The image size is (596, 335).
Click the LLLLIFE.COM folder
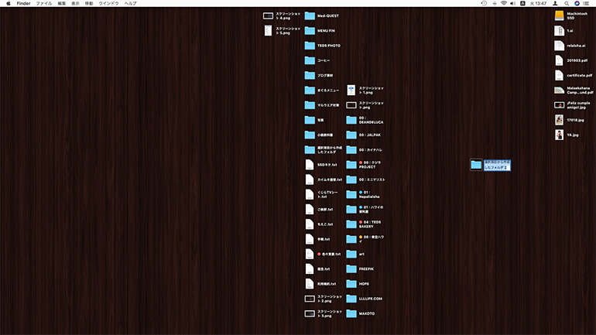pyautogui.click(x=351, y=299)
